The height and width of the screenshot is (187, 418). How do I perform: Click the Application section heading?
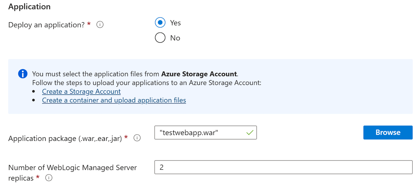coord(29,7)
